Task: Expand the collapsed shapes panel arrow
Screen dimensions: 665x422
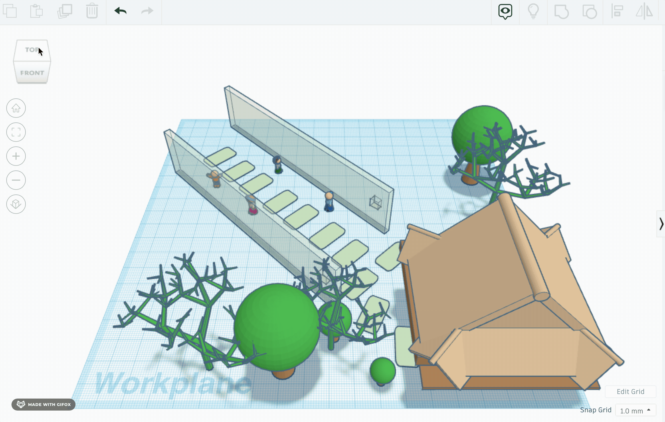Action: coord(661,224)
